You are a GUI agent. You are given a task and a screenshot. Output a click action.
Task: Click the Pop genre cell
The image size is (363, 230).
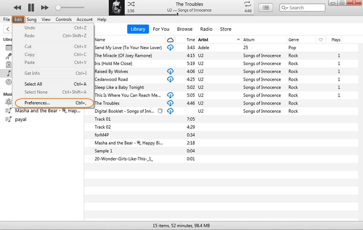pos(292,48)
